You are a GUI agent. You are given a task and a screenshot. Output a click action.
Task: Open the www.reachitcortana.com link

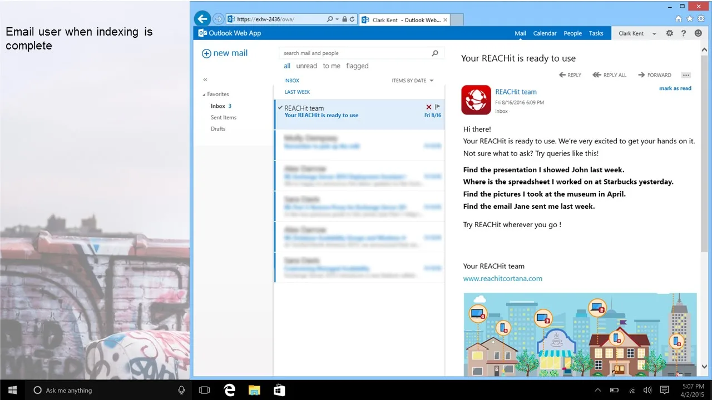tap(503, 279)
